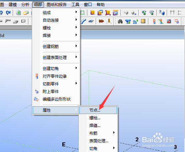Viewport: 185px width, 152px height.
Task: Click the autoconnection gears icon
Action: tap(135, 21)
